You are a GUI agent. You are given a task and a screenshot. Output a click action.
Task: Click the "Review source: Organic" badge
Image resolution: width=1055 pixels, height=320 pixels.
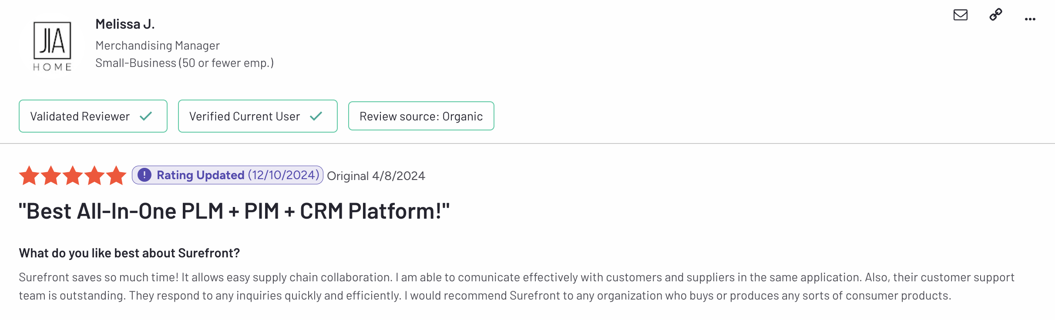[x=421, y=116]
